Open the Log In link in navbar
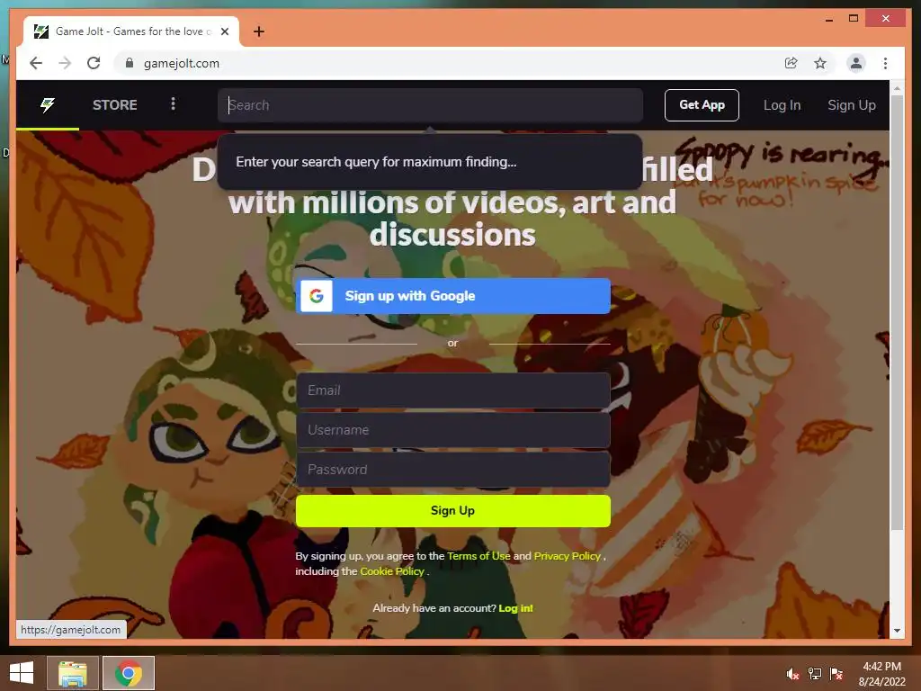 coord(782,105)
